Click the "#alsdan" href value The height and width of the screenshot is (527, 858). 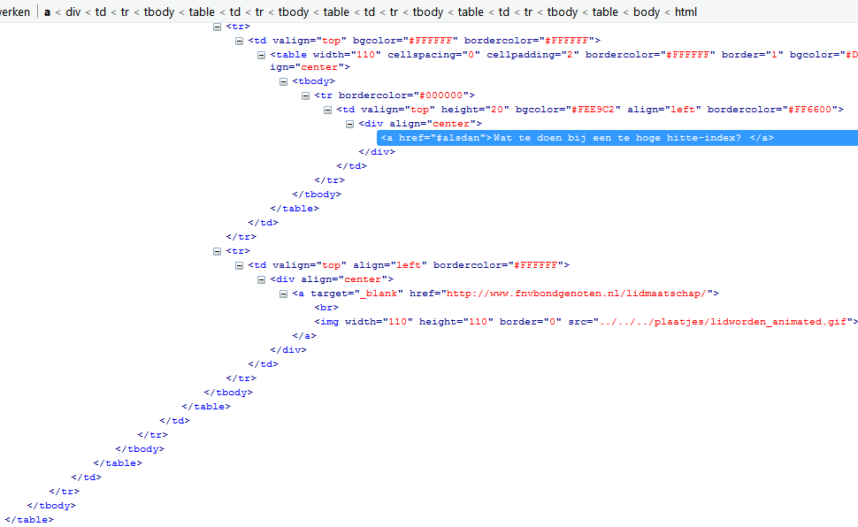coord(460,138)
